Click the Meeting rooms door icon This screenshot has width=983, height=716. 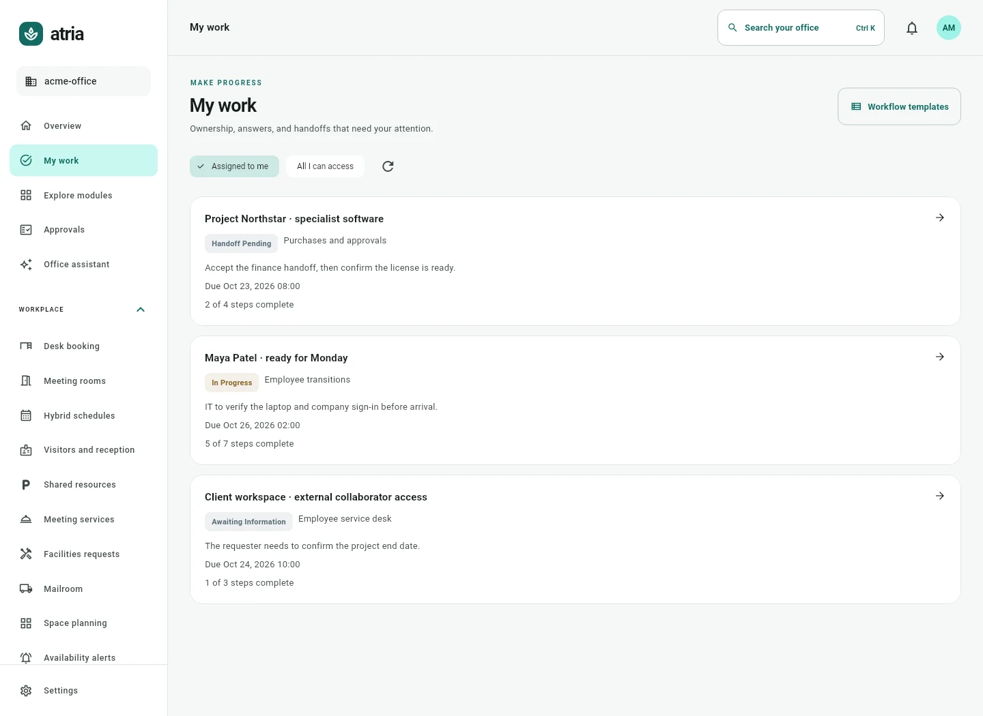[x=26, y=381]
